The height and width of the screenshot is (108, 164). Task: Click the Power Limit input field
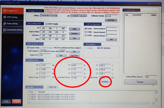(62, 51)
